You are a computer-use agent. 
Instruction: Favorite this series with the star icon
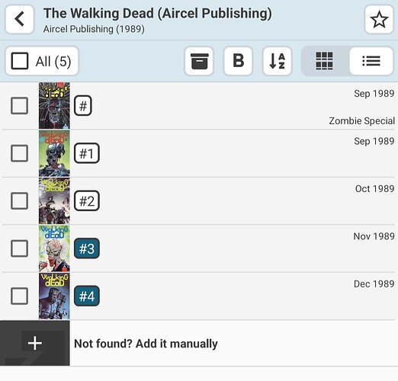(379, 19)
